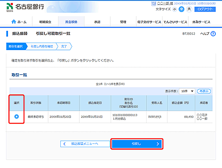The width and height of the screenshot is (222, 168).
Task: Click the dropdown arrow for display count
Action: coord(192,91)
